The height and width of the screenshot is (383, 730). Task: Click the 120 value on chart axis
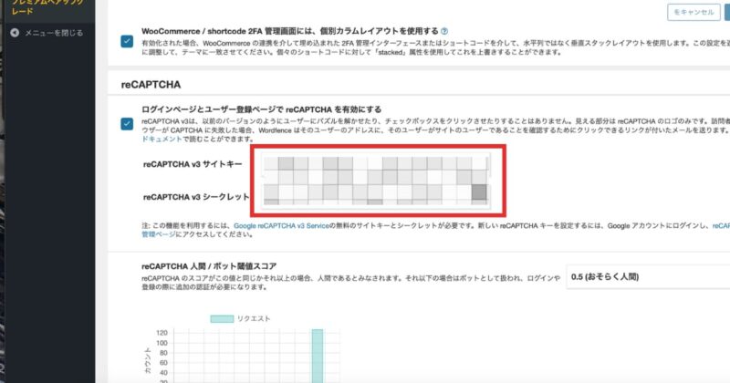click(x=162, y=333)
